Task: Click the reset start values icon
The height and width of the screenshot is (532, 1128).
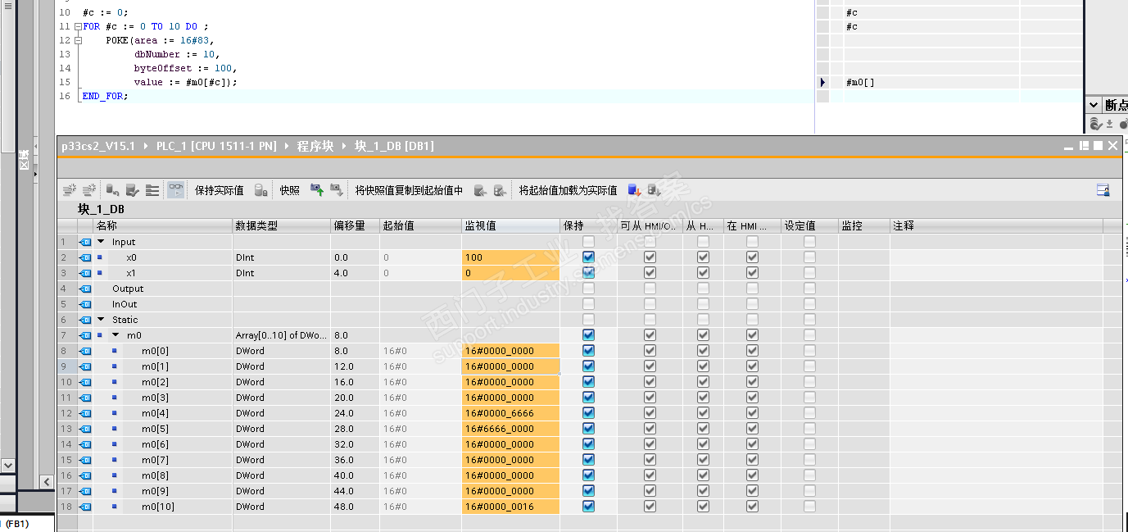Action: pyautogui.click(x=112, y=190)
